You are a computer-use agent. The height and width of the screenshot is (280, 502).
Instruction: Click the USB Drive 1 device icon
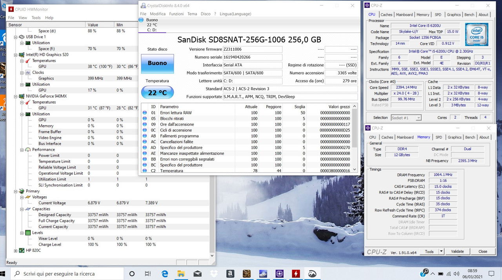pyautogui.click(x=22, y=37)
